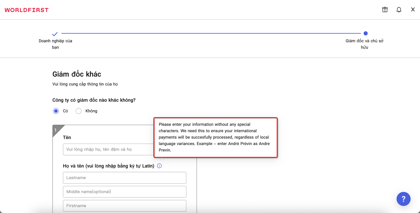Screen dimensions: 420x213
Task: Click the completed step checkmark icon
Action: (x=55, y=34)
